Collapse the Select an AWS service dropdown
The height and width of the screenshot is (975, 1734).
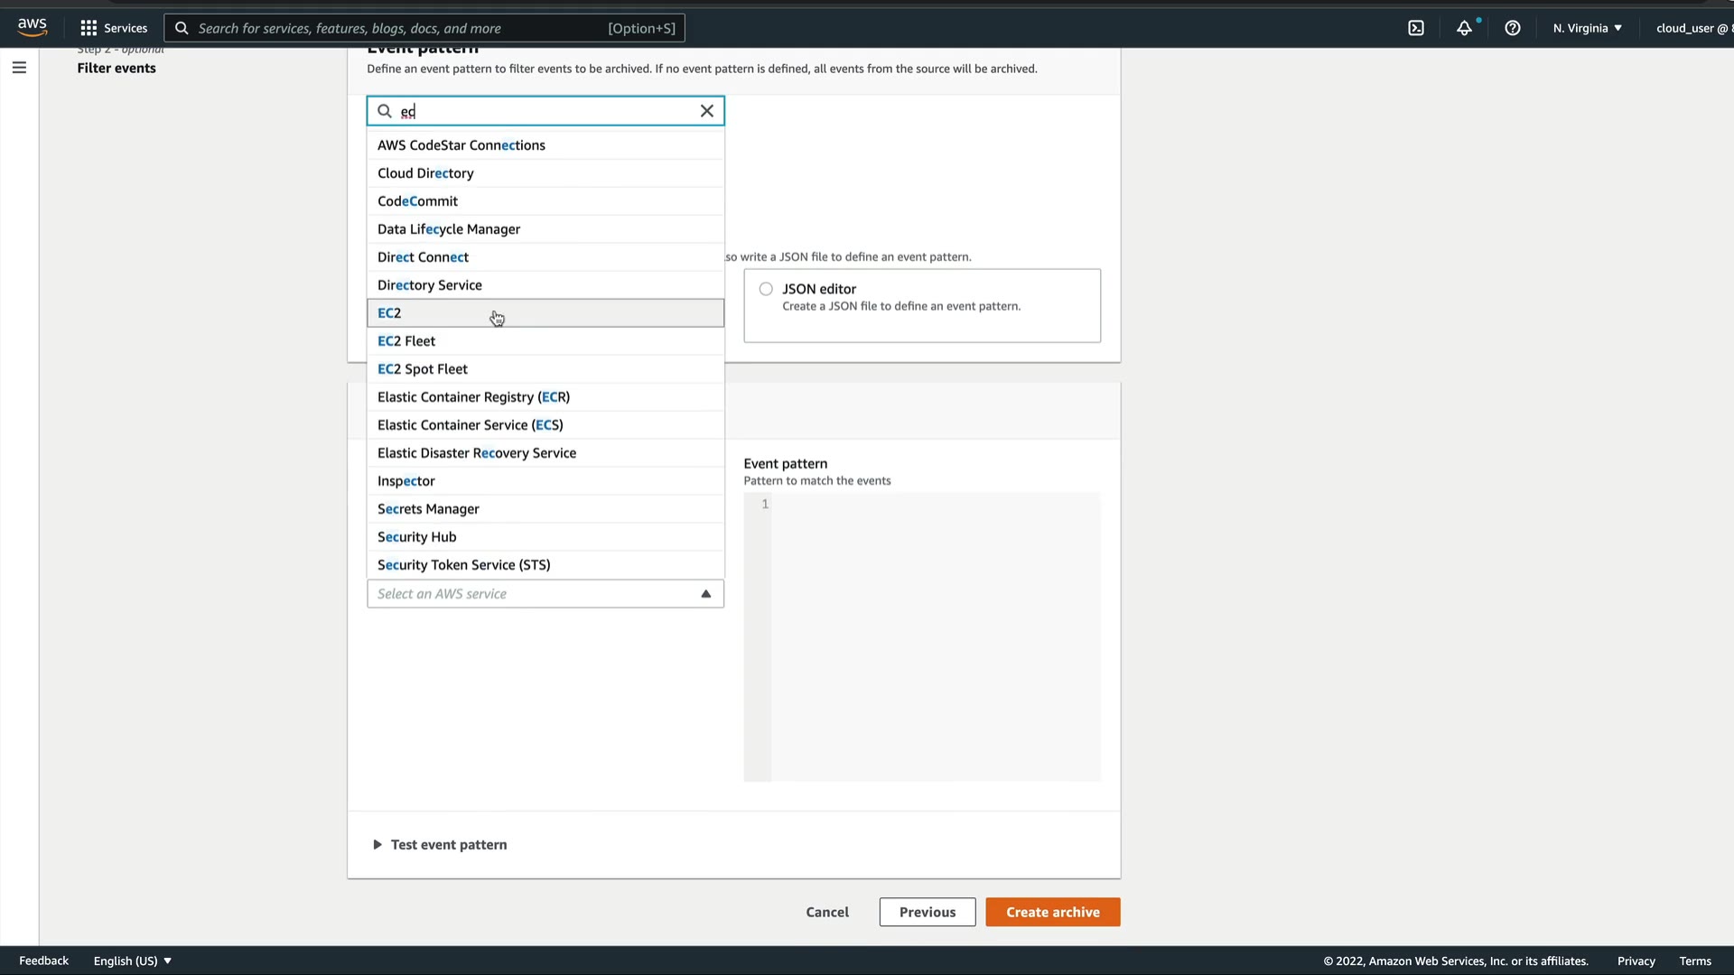tap(705, 594)
